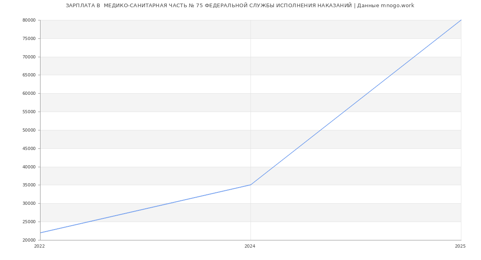
Task: Select the 25000 y-axis label
Action: (x=29, y=222)
